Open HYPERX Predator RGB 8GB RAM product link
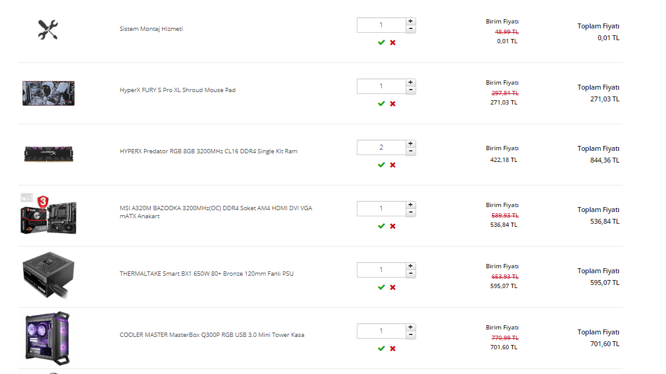 tap(208, 151)
